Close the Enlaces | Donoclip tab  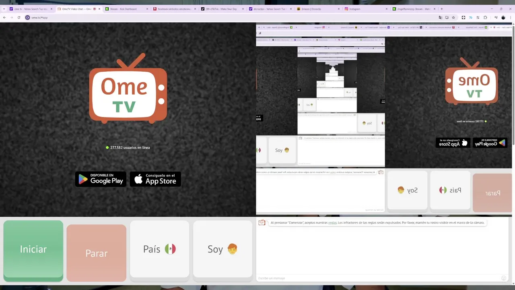pyautogui.click(x=338, y=9)
